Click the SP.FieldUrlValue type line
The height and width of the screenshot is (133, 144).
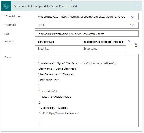(x=56, y=97)
